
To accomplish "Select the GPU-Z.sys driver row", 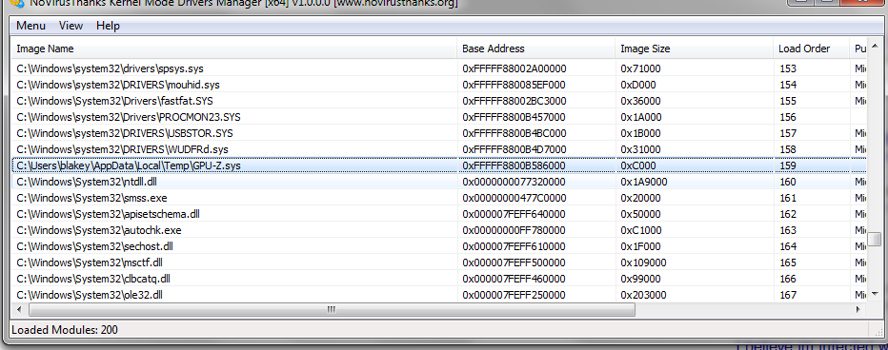I will tap(439, 165).
